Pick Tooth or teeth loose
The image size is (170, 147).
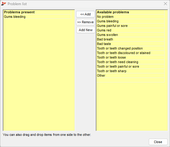130,57
